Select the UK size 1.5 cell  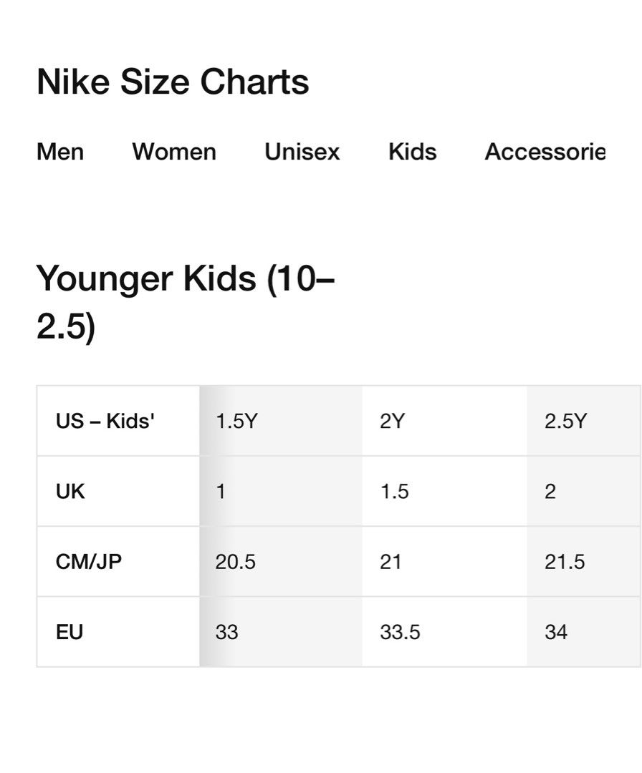[x=394, y=492]
